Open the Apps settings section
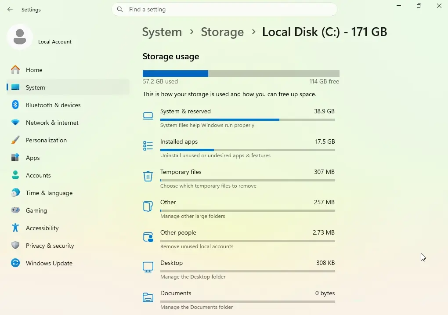 [68, 158]
